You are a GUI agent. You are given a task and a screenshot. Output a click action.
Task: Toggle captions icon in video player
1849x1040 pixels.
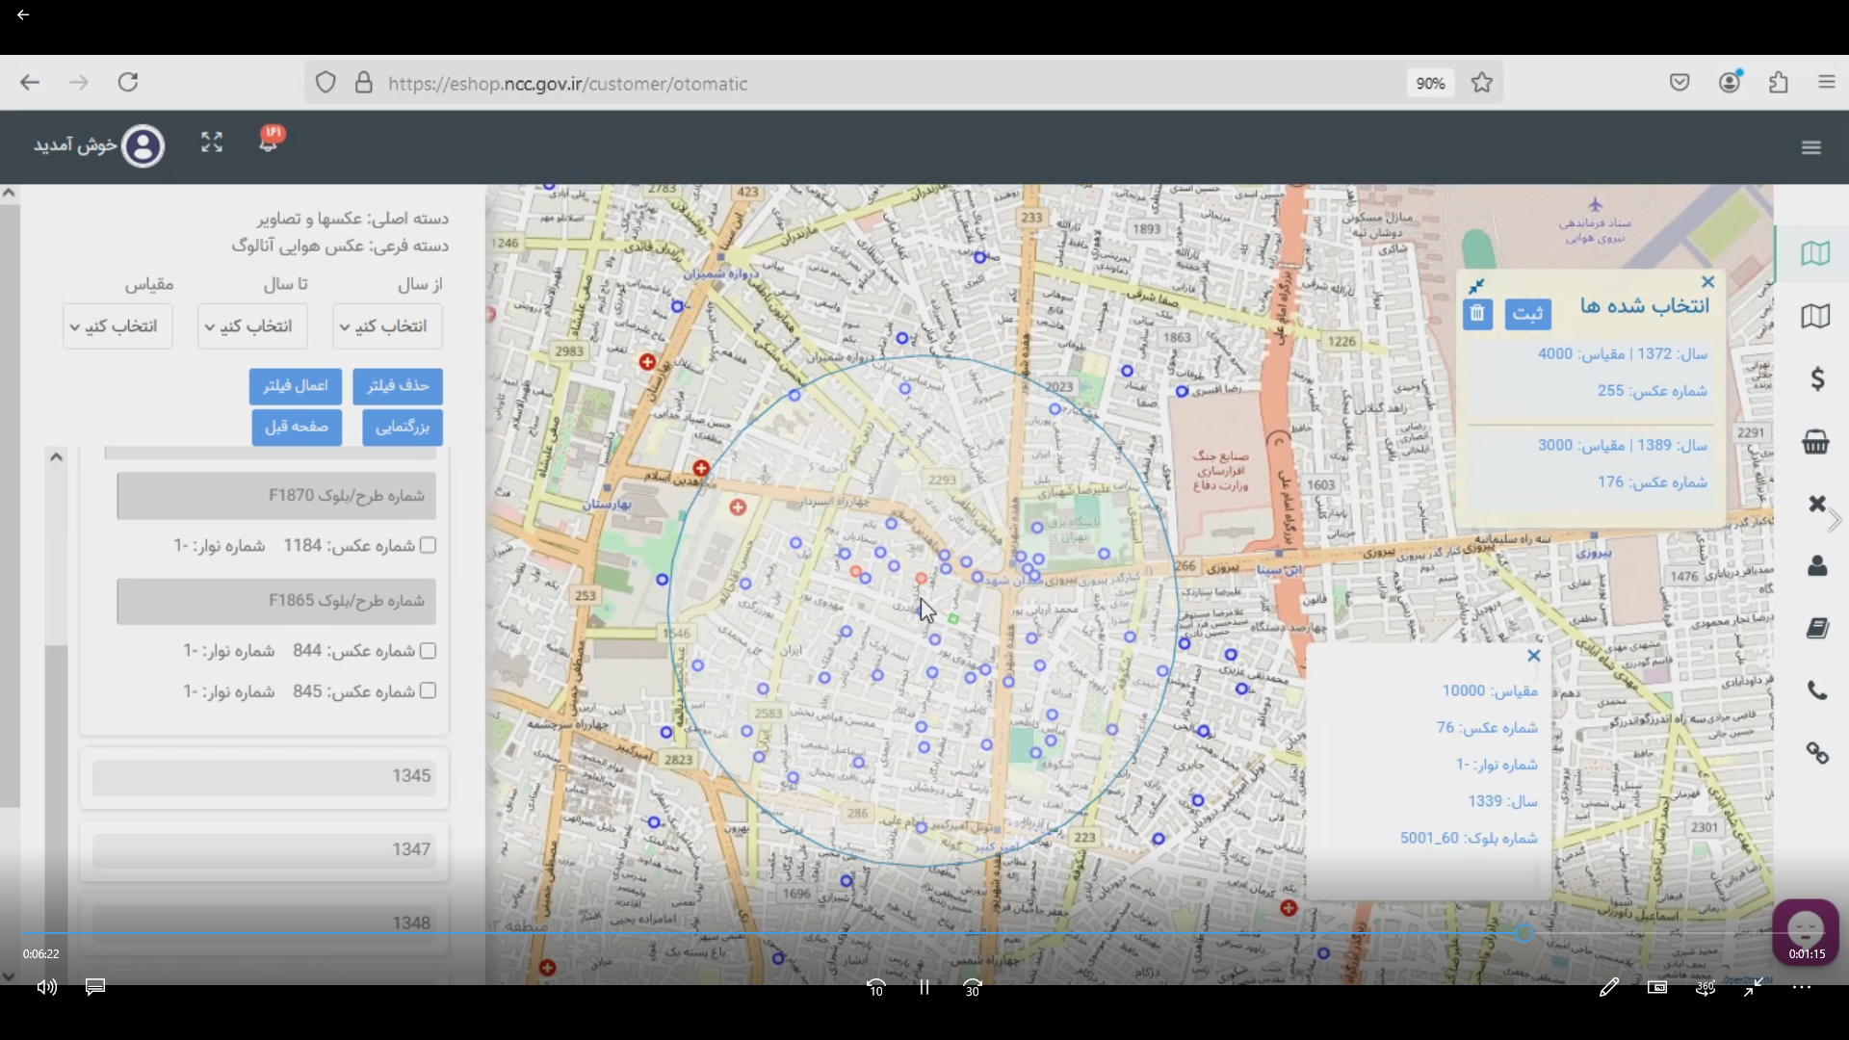point(95,987)
